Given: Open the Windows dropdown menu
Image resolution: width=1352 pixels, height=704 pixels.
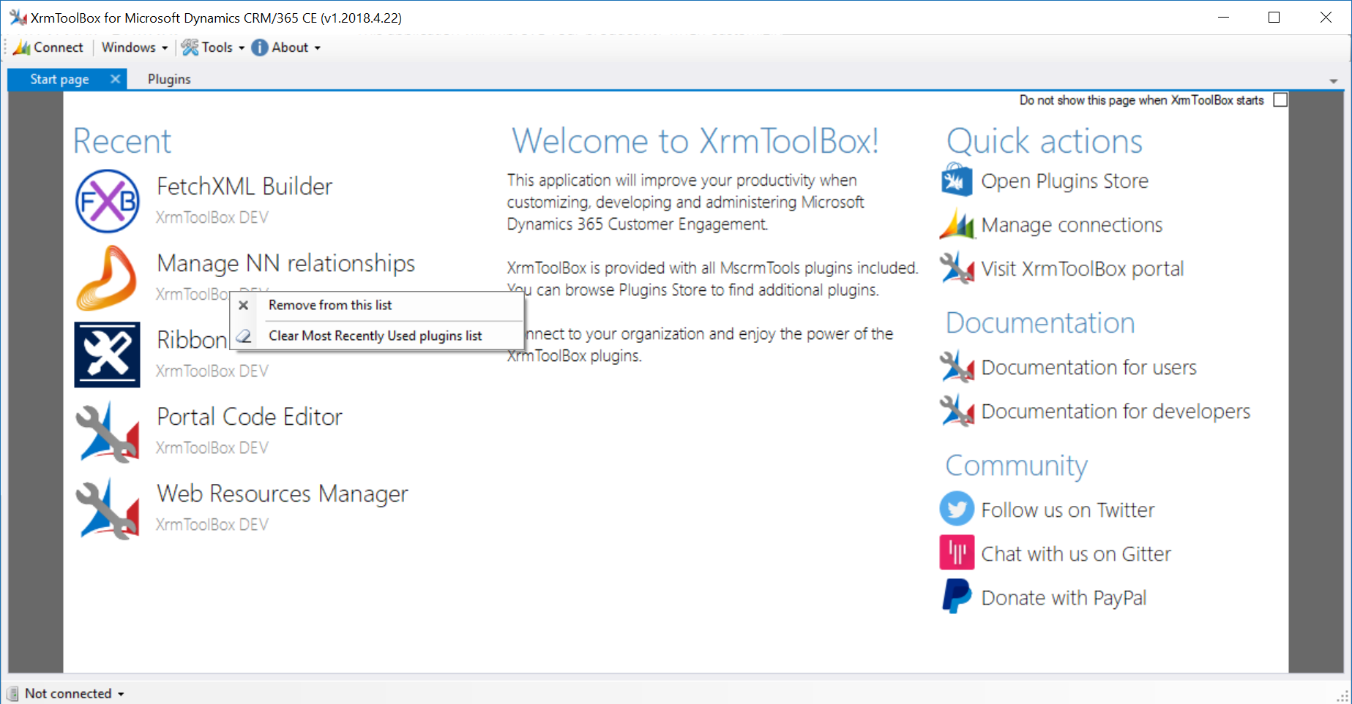Looking at the screenshot, I should [x=134, y=48].
